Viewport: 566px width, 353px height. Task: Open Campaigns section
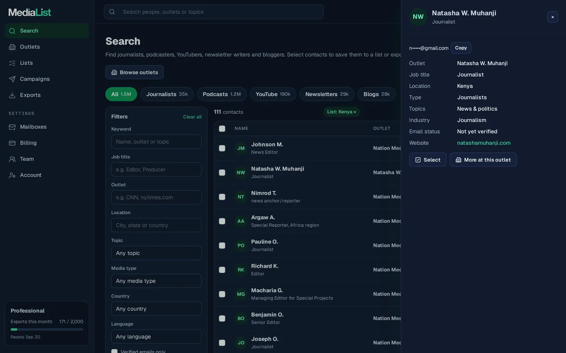tap(47, 79)
